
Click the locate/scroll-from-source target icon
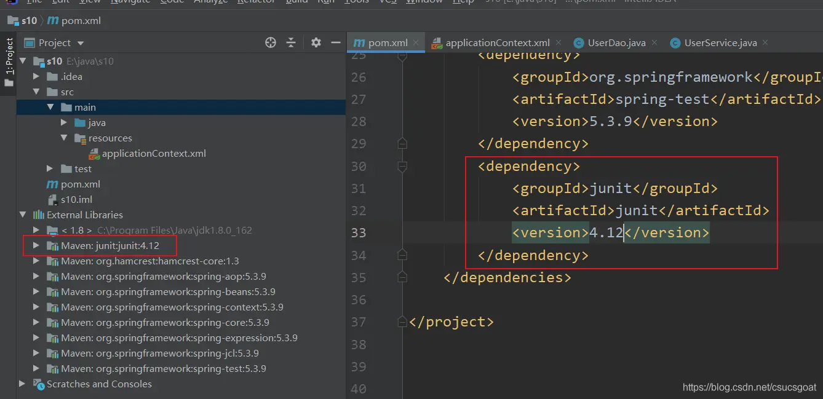(x=270, y=42)
